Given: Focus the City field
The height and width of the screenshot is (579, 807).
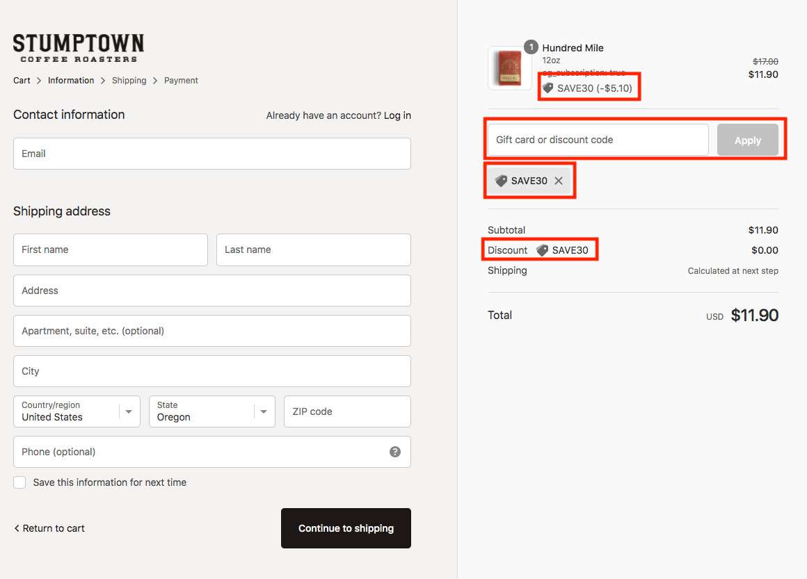Looking at the screenshot, I should pyautogui.click(x=212, y=371).
